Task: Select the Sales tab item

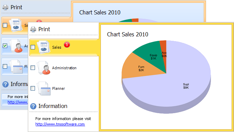Action: coord(64,47)
